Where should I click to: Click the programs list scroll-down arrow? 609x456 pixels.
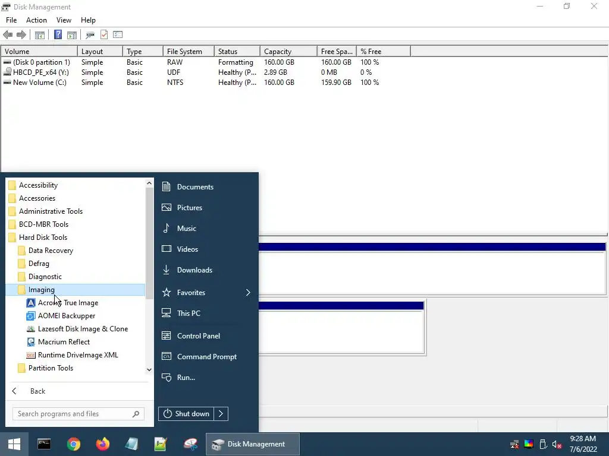point(149,369)
